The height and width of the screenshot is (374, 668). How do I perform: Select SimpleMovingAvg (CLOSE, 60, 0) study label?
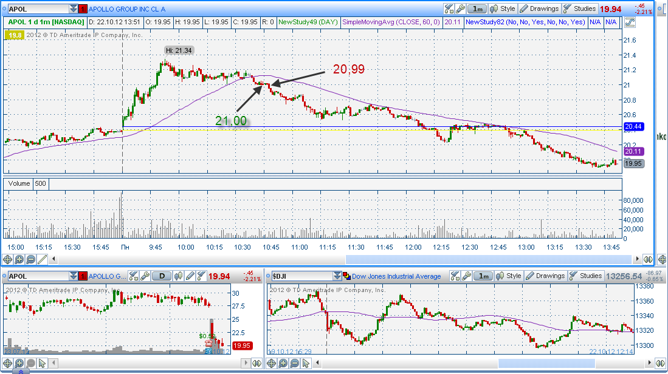coord(391,22)
